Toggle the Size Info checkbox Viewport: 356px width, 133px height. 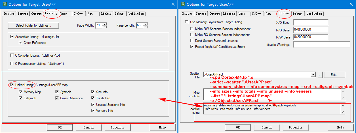point(93,92)
